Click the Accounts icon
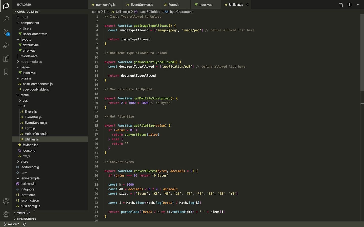Screen dimensions: 364x227 6,201
